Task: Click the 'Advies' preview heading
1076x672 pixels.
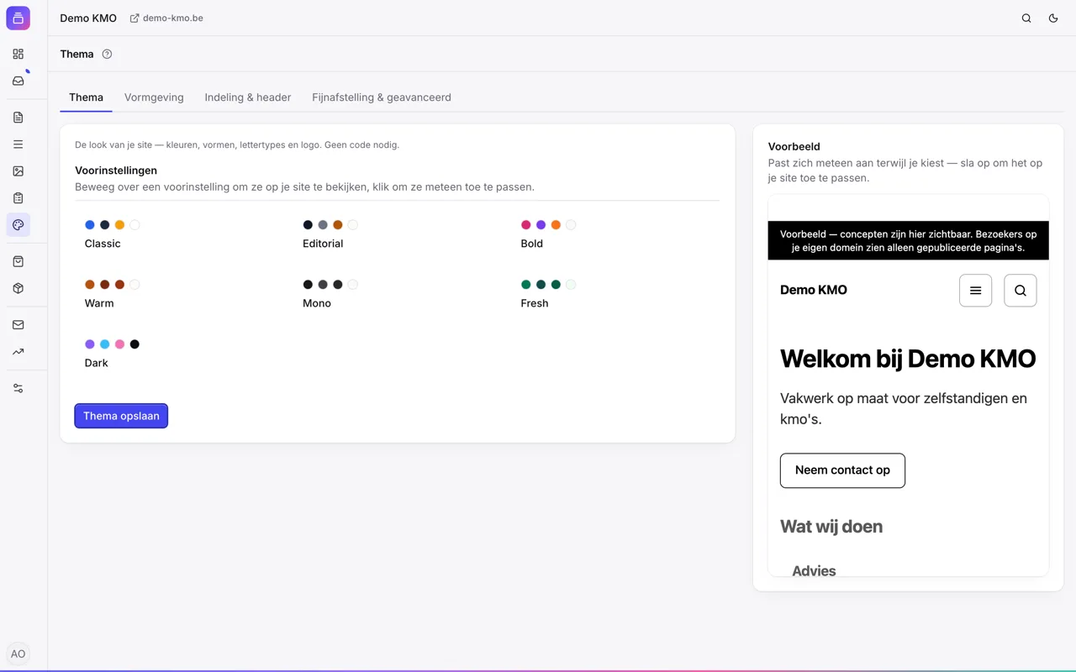Action: [814, 571]
